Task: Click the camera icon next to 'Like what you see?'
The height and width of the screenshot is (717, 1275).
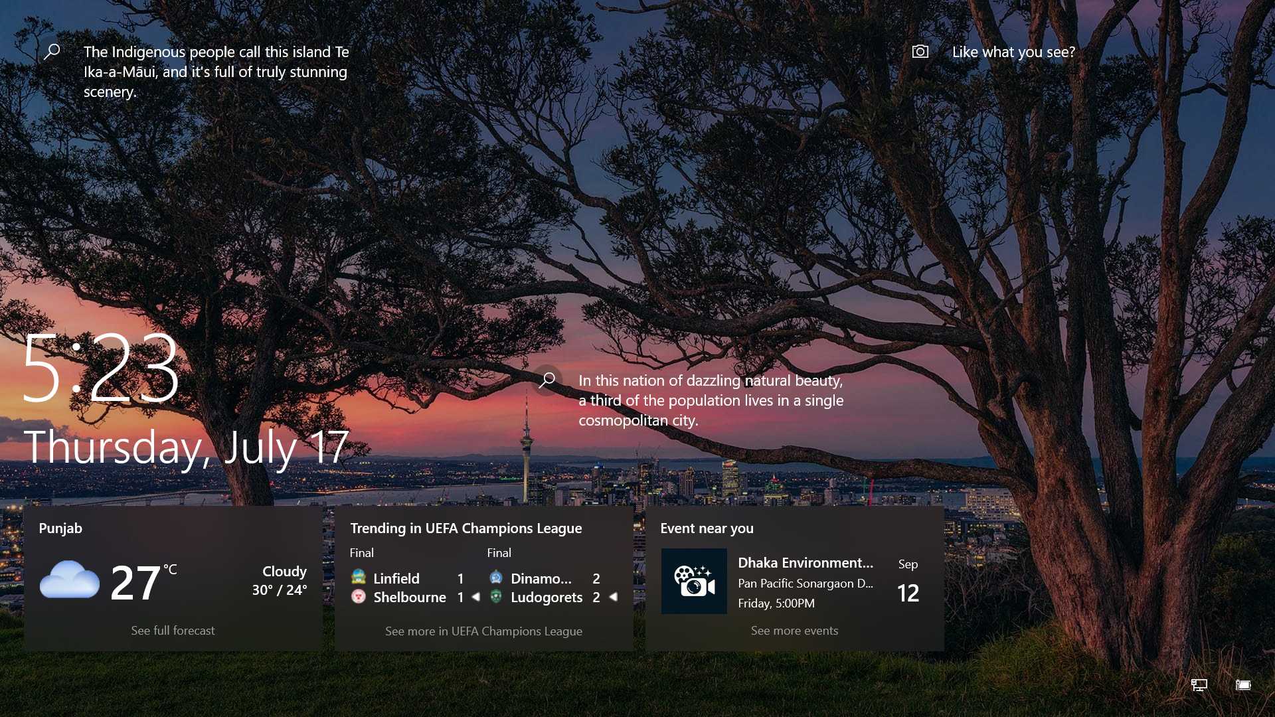Action: click(920, 52)
